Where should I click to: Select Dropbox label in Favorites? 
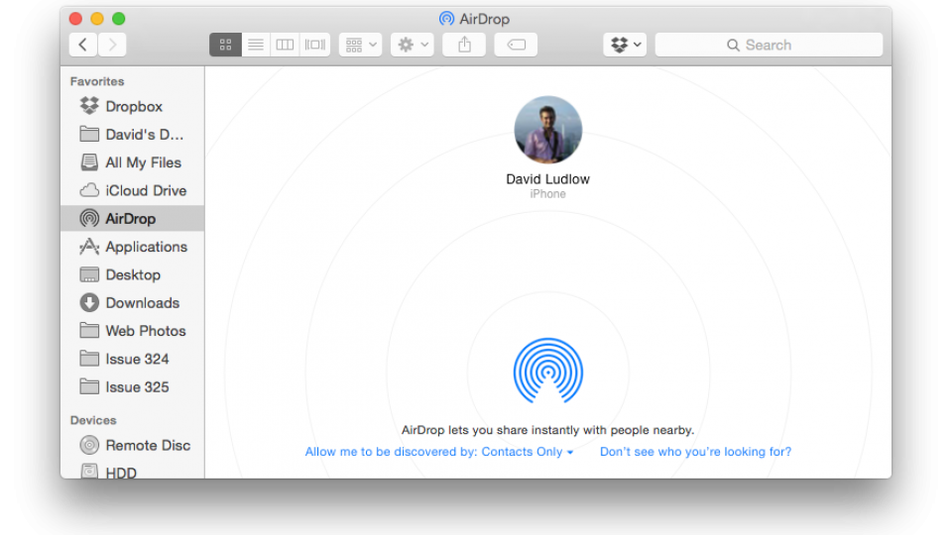coord(134,107)
